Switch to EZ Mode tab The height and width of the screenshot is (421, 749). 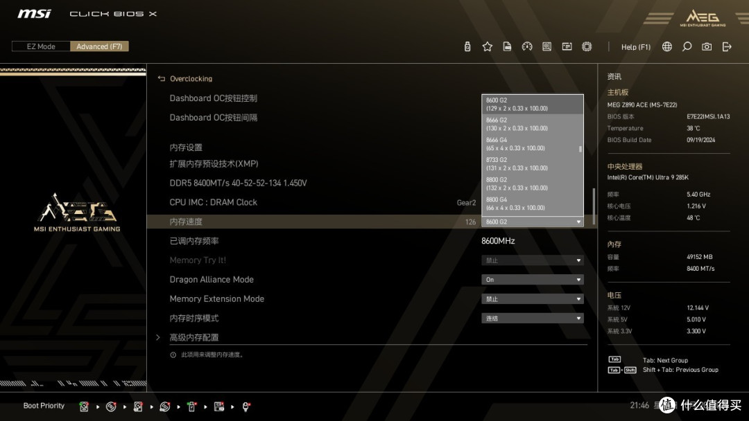(x=41, y=46)
